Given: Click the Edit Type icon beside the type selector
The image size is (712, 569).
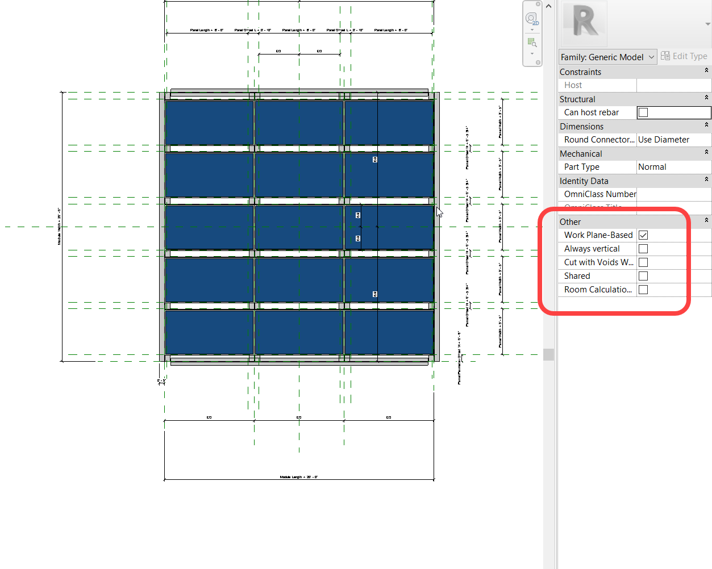Looking at the screenshot, I should (x=665, y=56).
